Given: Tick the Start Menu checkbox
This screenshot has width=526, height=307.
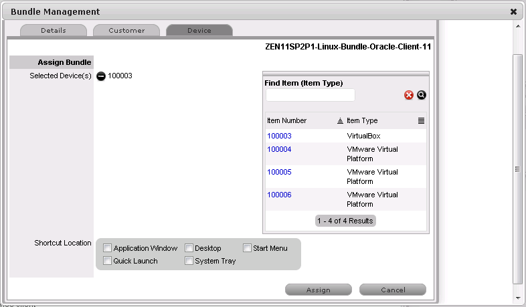Looking at the screenshot, I should pyautogui.click(x=247, y=248).
